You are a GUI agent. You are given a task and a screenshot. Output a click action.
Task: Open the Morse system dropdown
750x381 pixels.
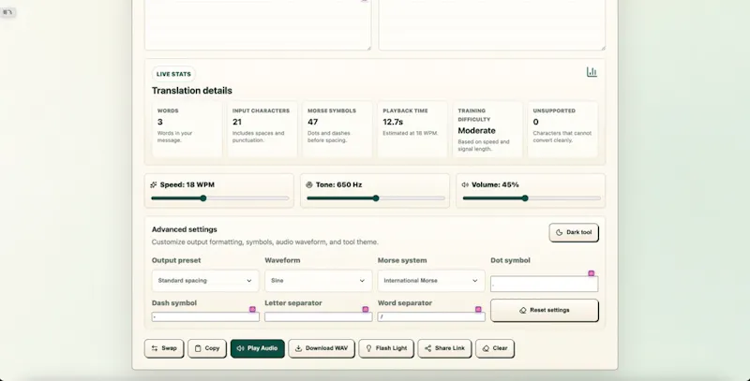click(x=431, y=281)
